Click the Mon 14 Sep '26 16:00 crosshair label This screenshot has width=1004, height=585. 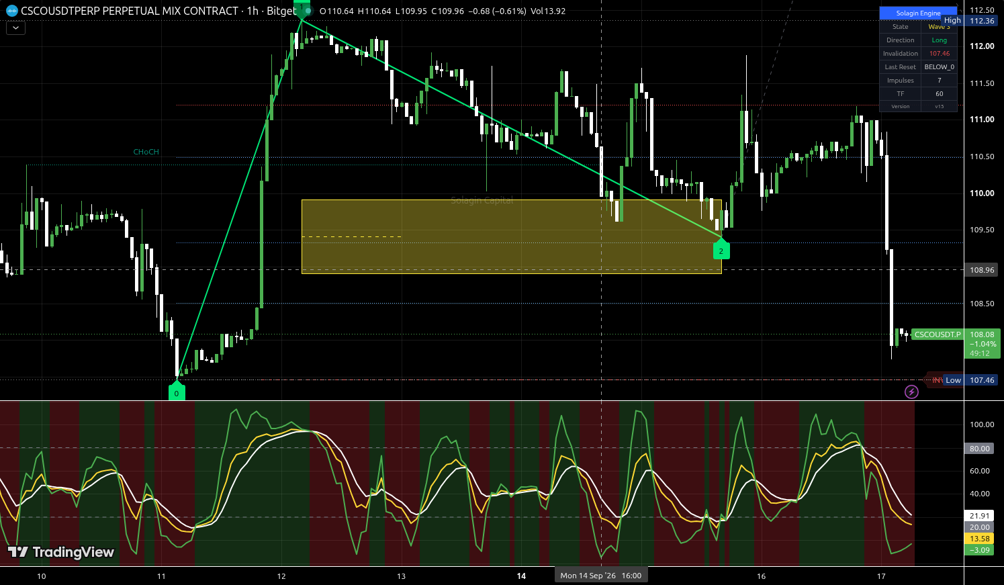601,576
